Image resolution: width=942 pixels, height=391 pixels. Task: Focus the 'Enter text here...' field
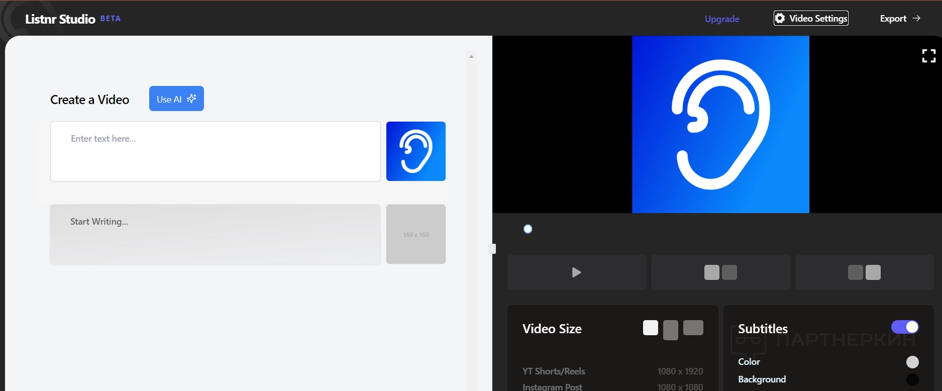tap(216, 151)
